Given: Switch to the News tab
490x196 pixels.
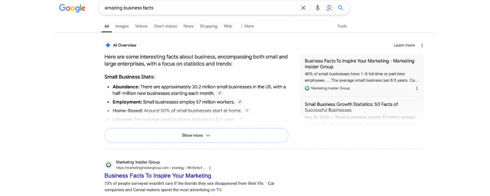Looking at the screenshot, I should [x=188, y=26].
